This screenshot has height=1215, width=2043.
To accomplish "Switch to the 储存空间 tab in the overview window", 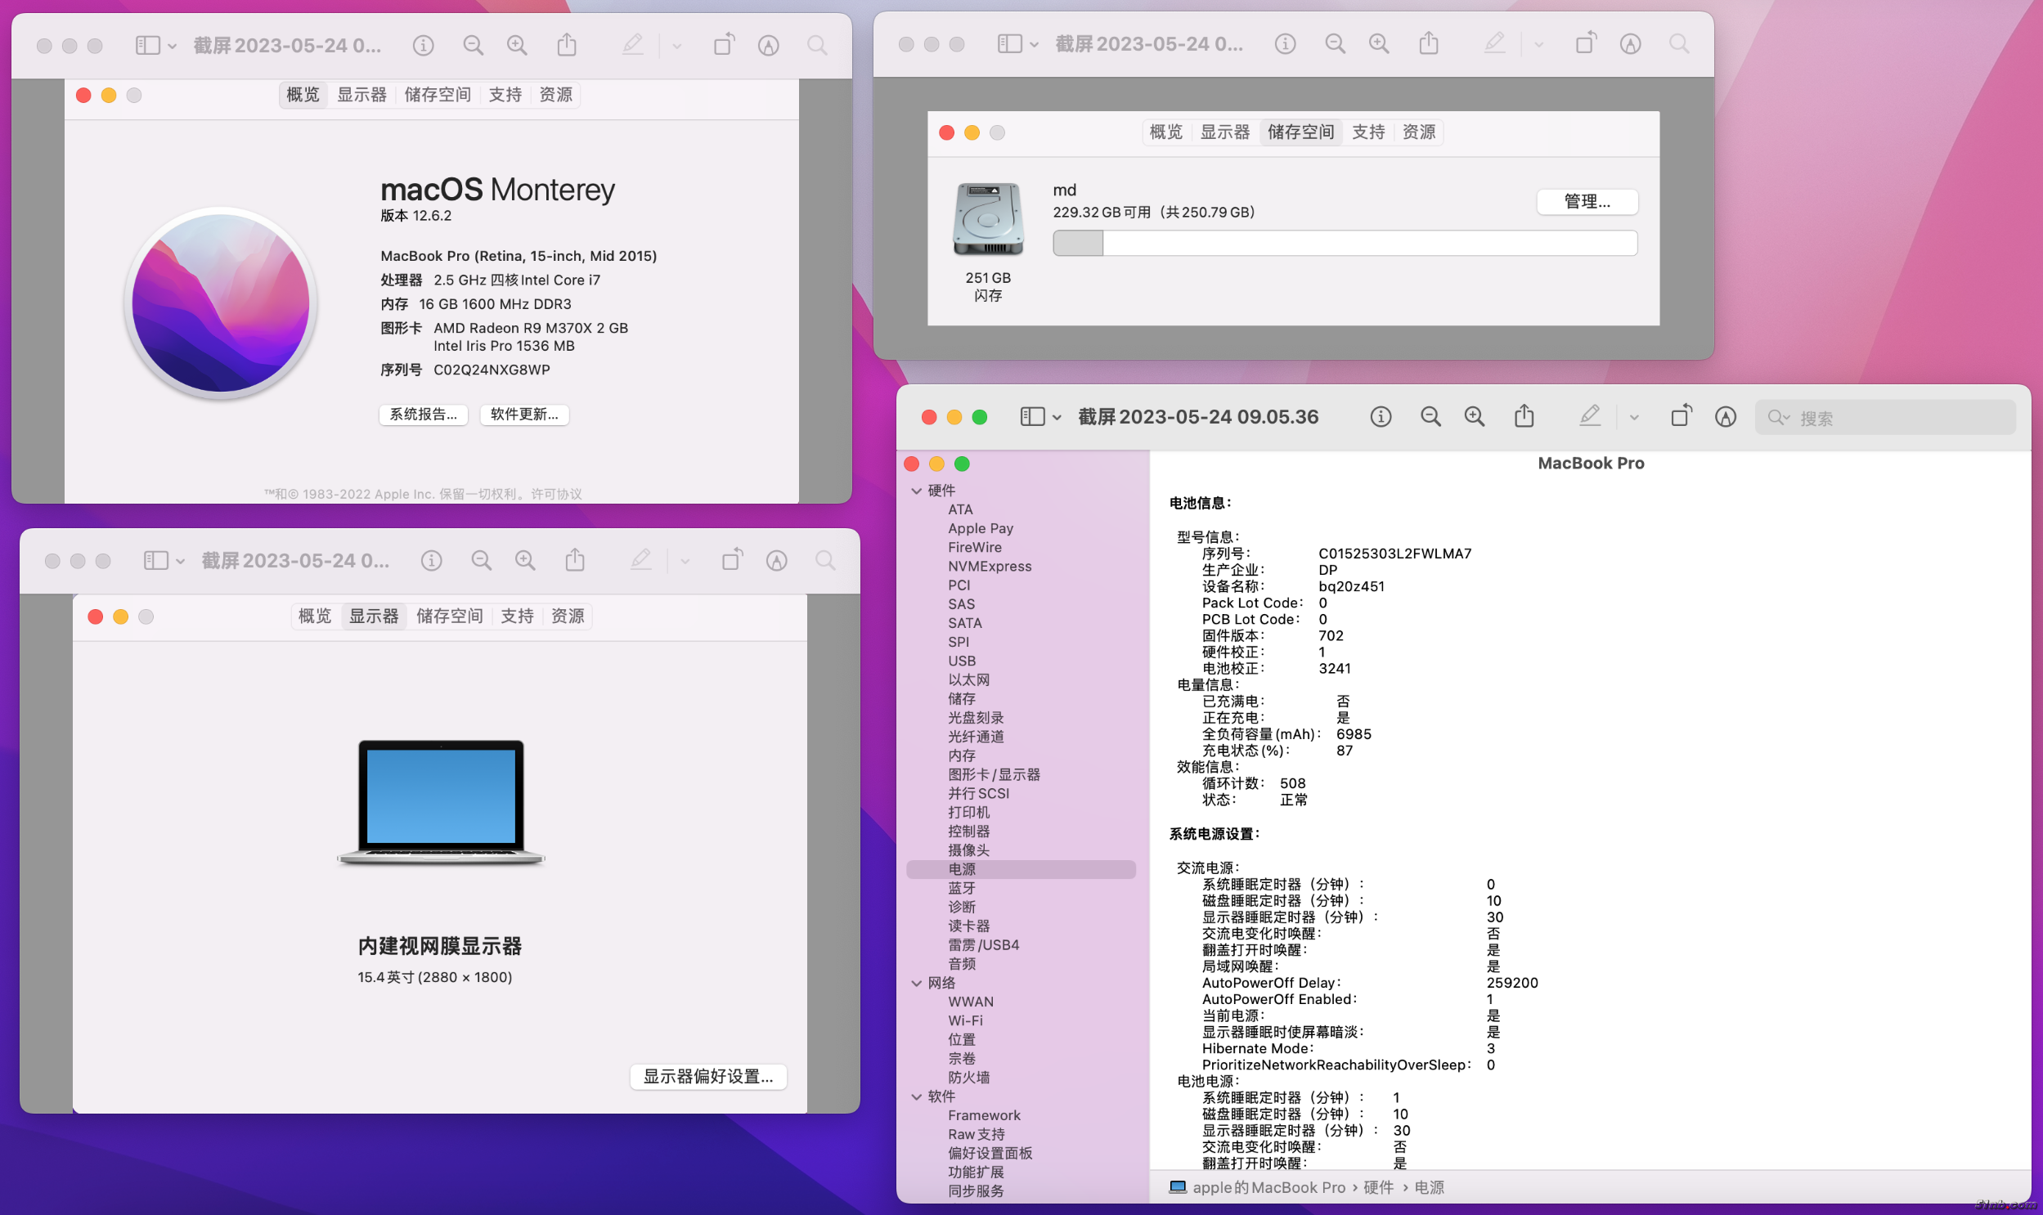I will 438,95.
